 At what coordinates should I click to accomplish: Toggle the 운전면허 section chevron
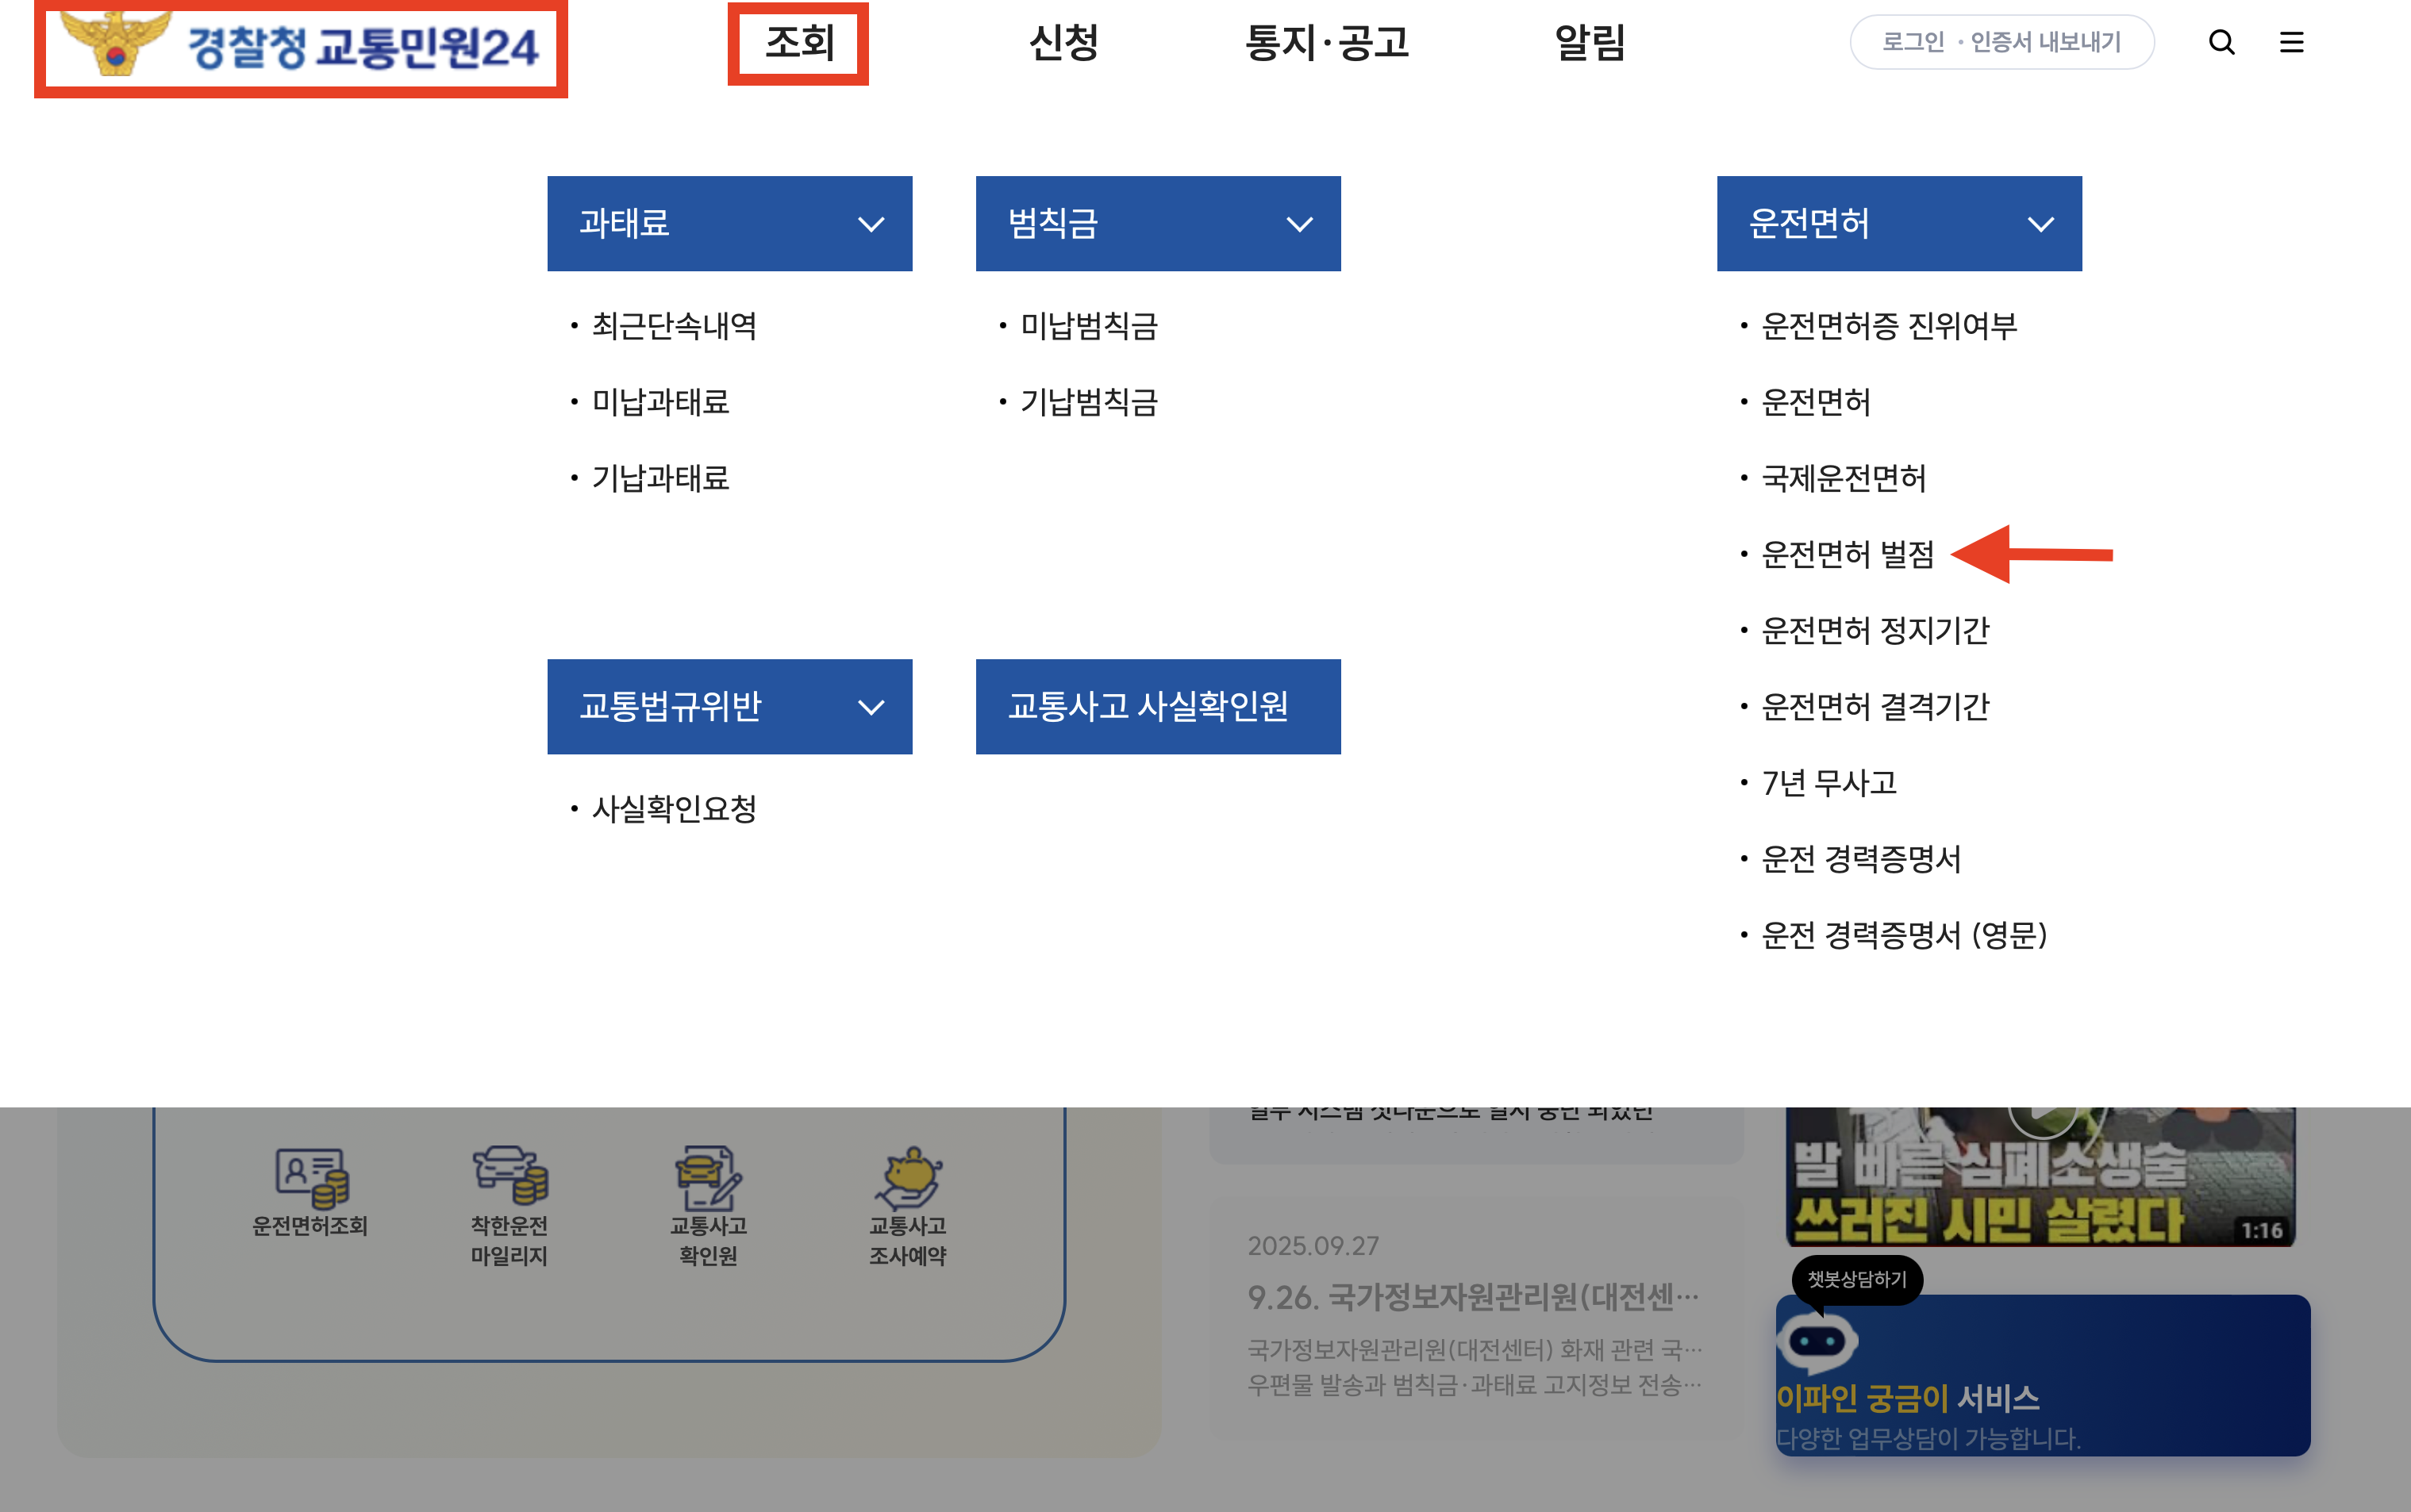tap(2040, 224)
